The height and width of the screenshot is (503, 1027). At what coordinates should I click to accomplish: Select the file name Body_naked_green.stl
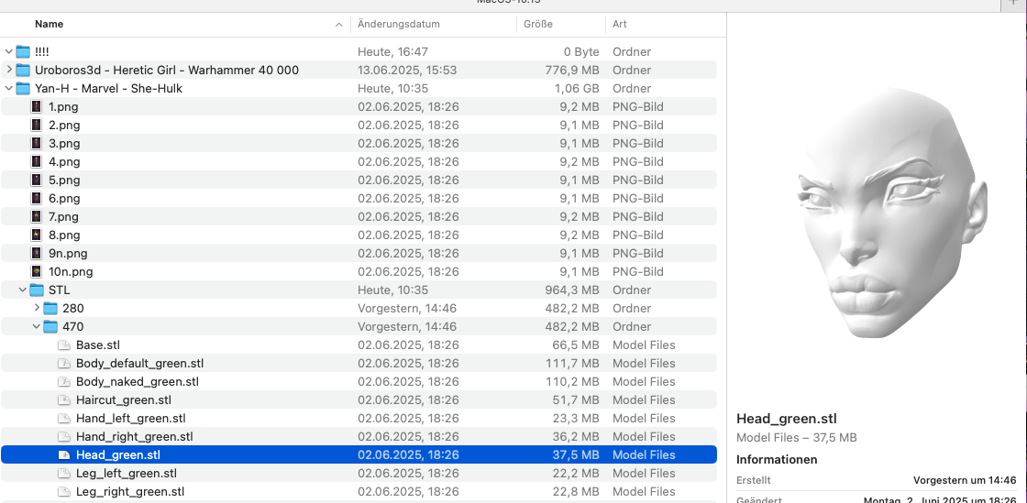point(137,381)
